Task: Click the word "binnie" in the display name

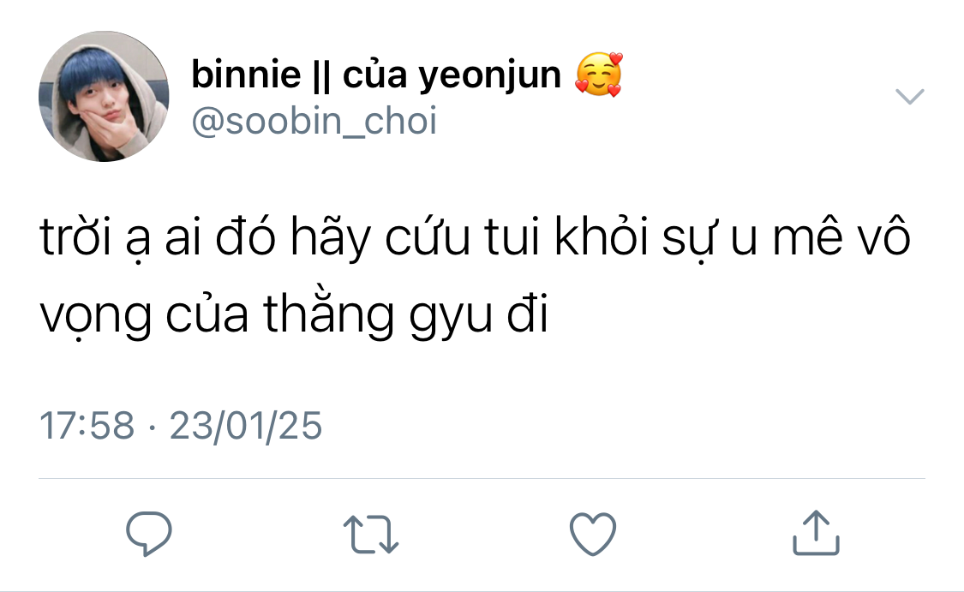Action: tap(246, 75)
